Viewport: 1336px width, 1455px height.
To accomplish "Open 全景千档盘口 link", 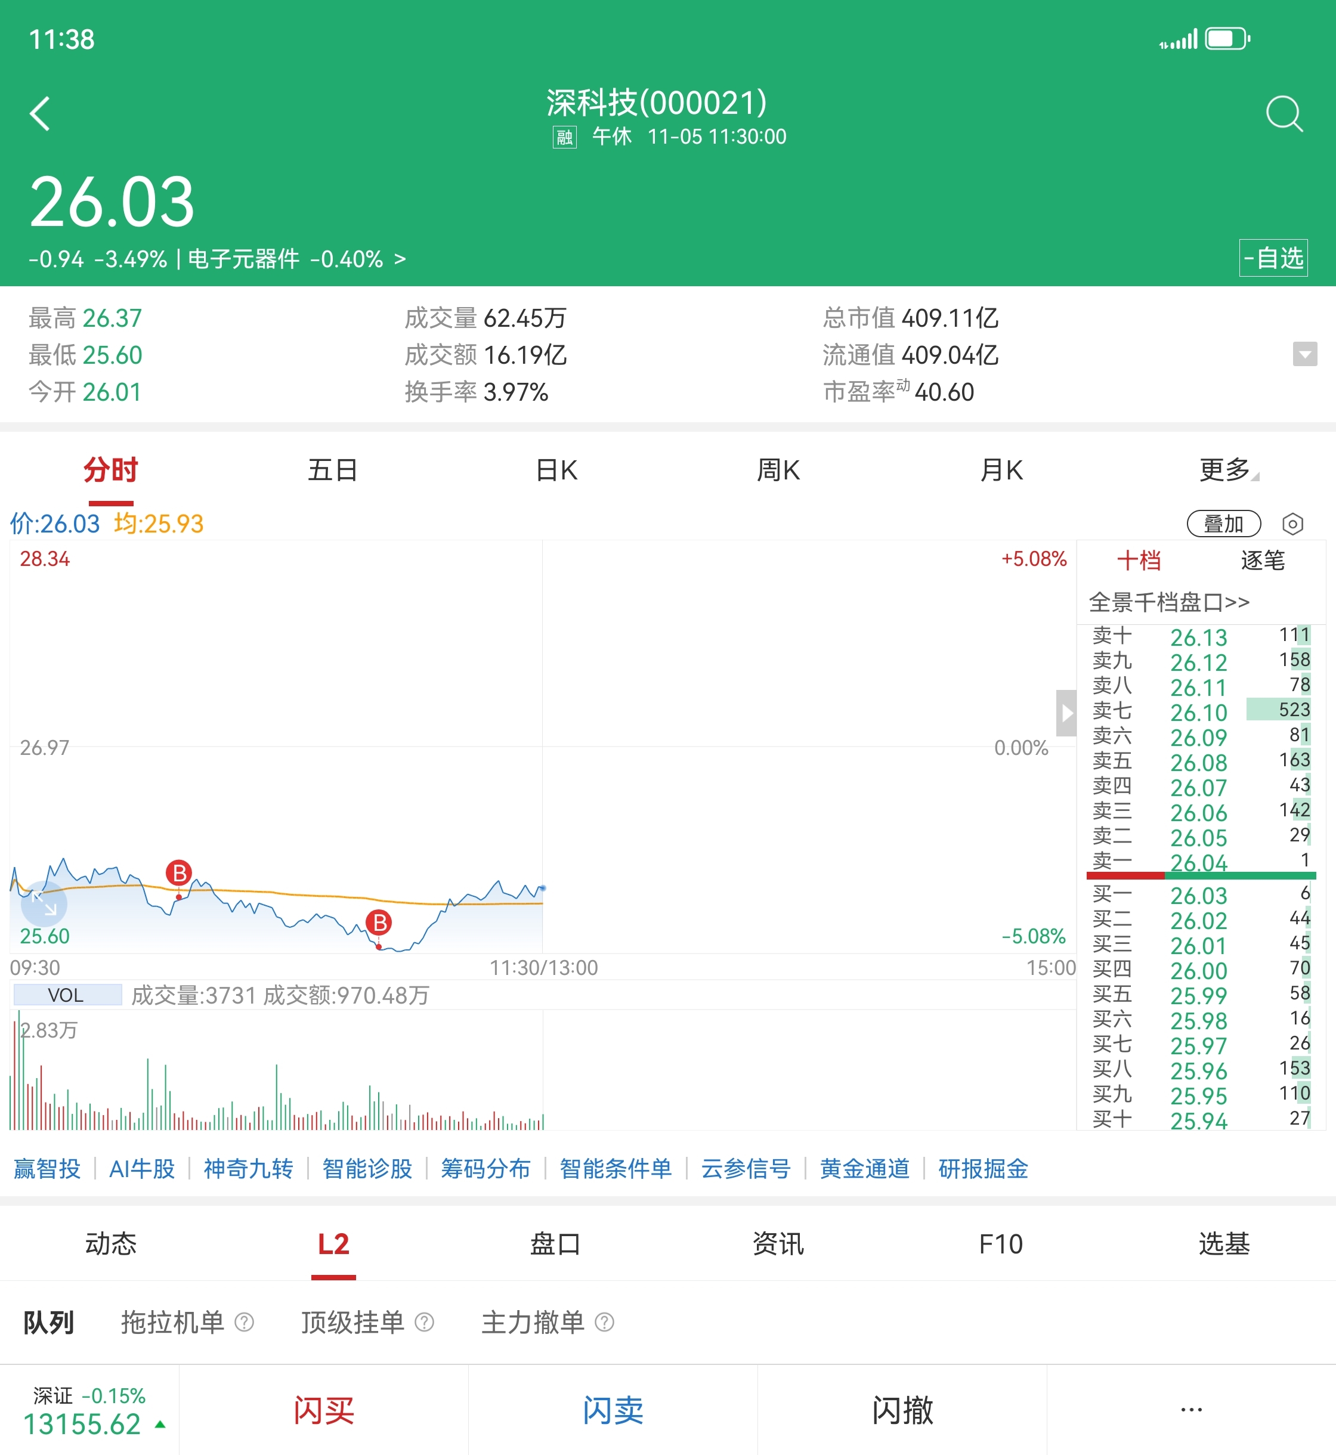I will [x=1169, y=601].
